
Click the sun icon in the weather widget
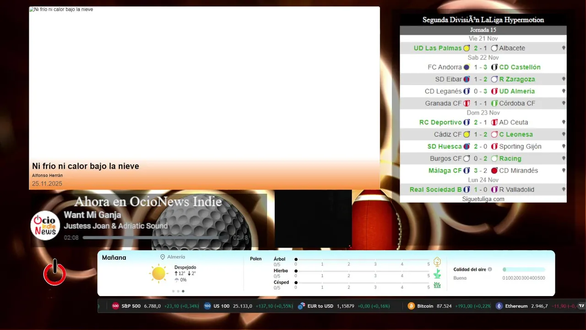pyautogui.click(x=158, y=274)
